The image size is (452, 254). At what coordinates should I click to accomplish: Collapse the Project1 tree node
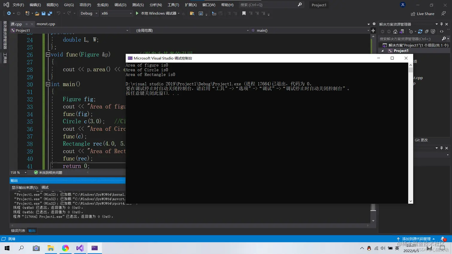(x=383, y=51)
